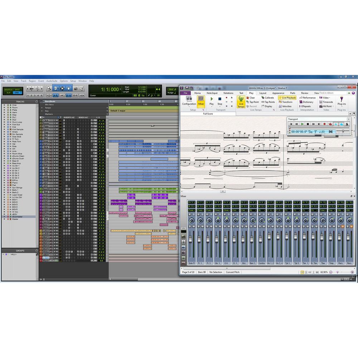Select the Grabber hand tool
The width and height of the screenshot is (358, 358).
pos(69,88)
